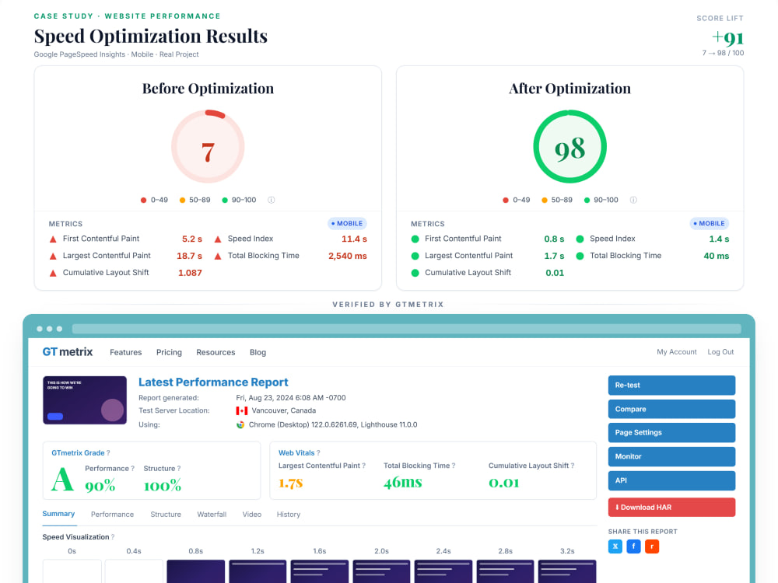Viewport: 778px width, 583px height.
Task: Click the Re-test button
Action: pyautogui.click(x=671, y=386)
